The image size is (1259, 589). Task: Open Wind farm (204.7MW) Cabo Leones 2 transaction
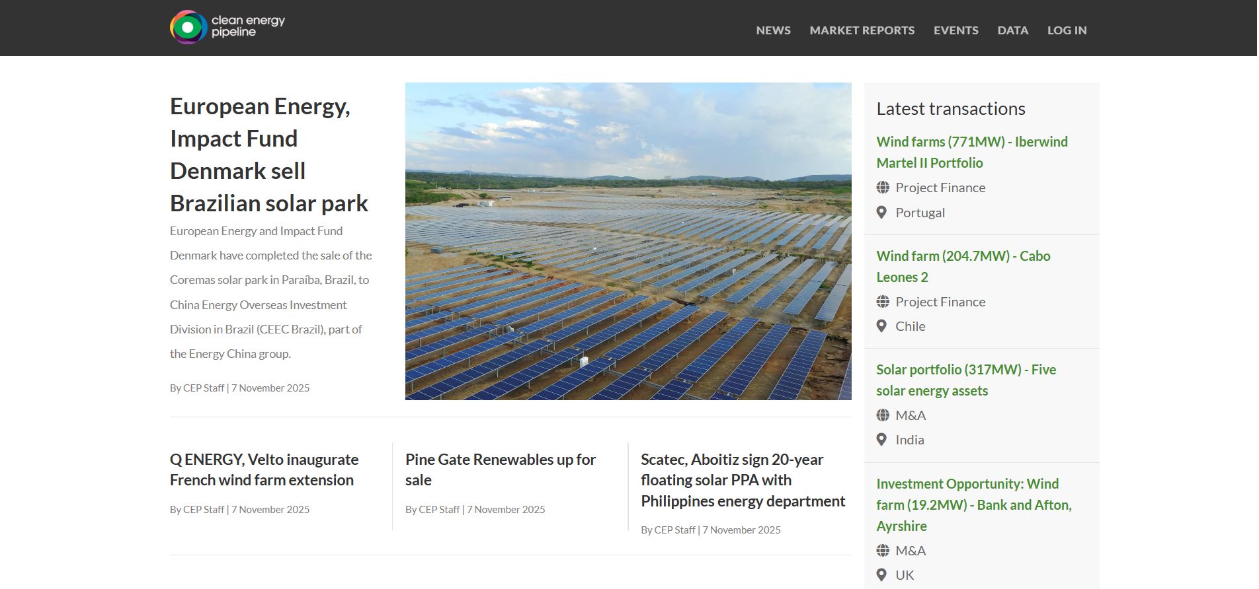coord(963,266)
